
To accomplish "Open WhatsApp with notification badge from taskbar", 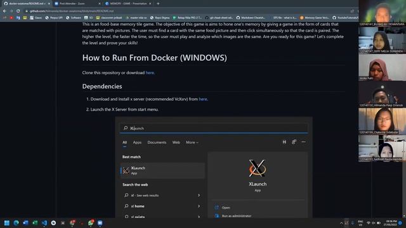I will 91,223.
